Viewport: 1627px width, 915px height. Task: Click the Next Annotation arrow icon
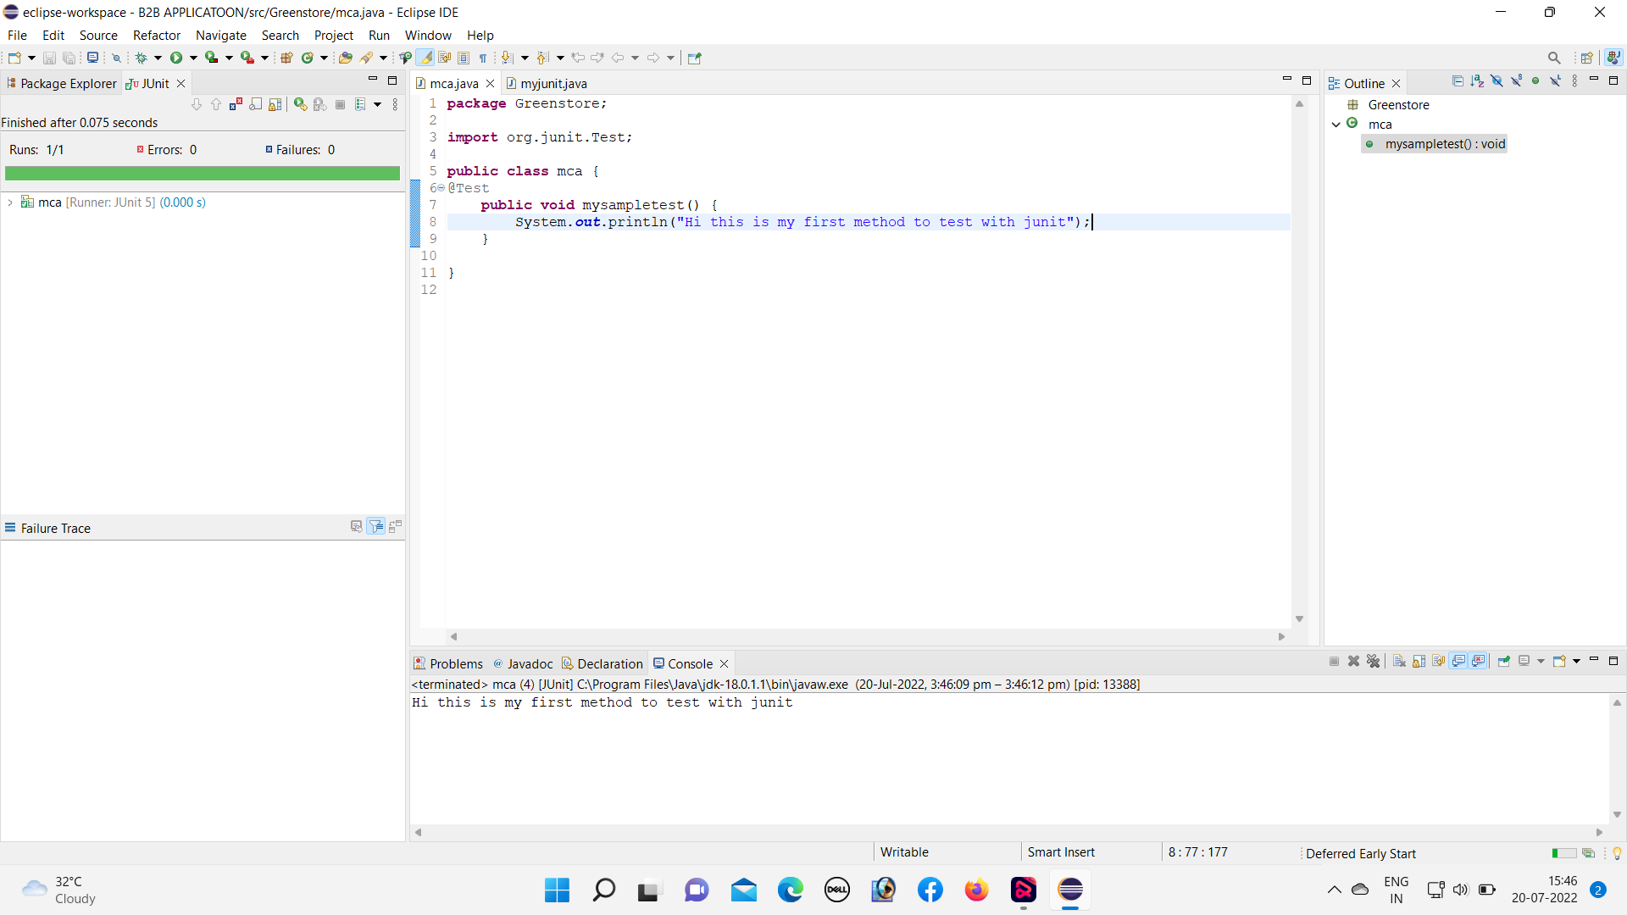pyautogui.click(x=507, y=58)
